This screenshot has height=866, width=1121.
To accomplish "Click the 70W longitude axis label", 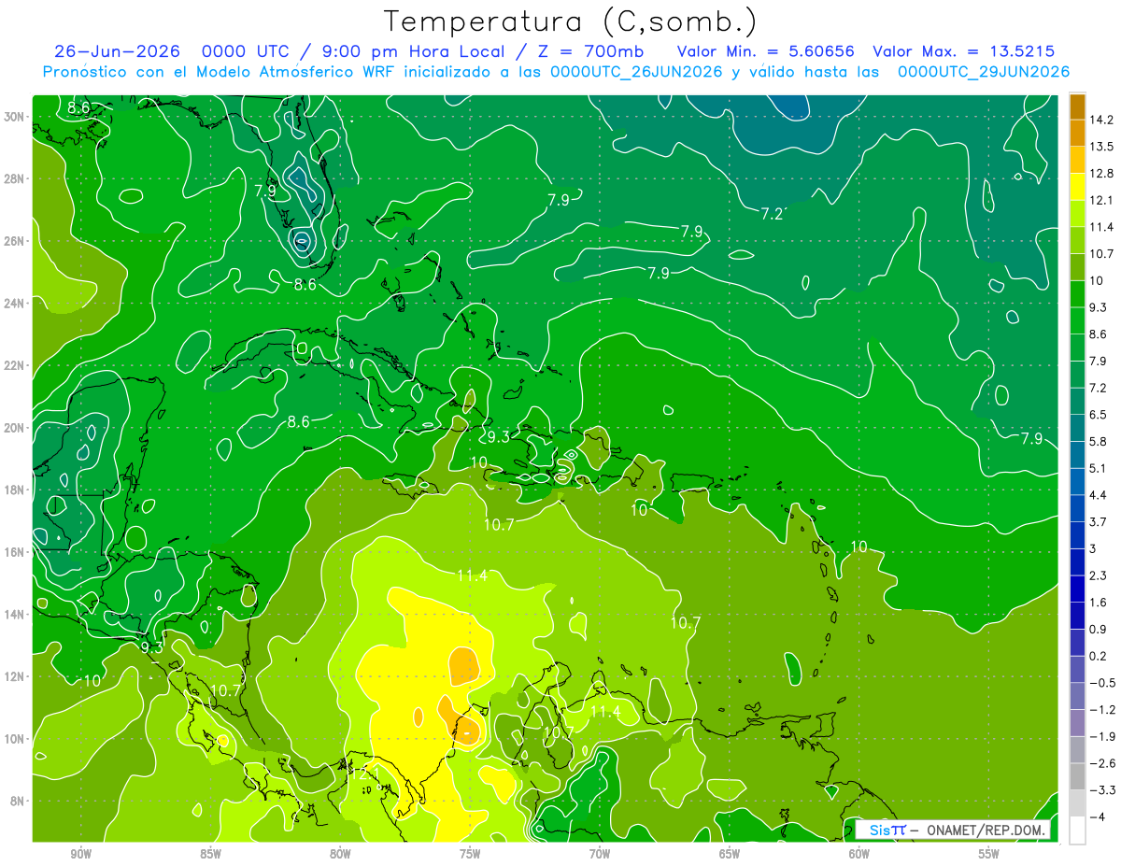I will click(x=600, y=854).
